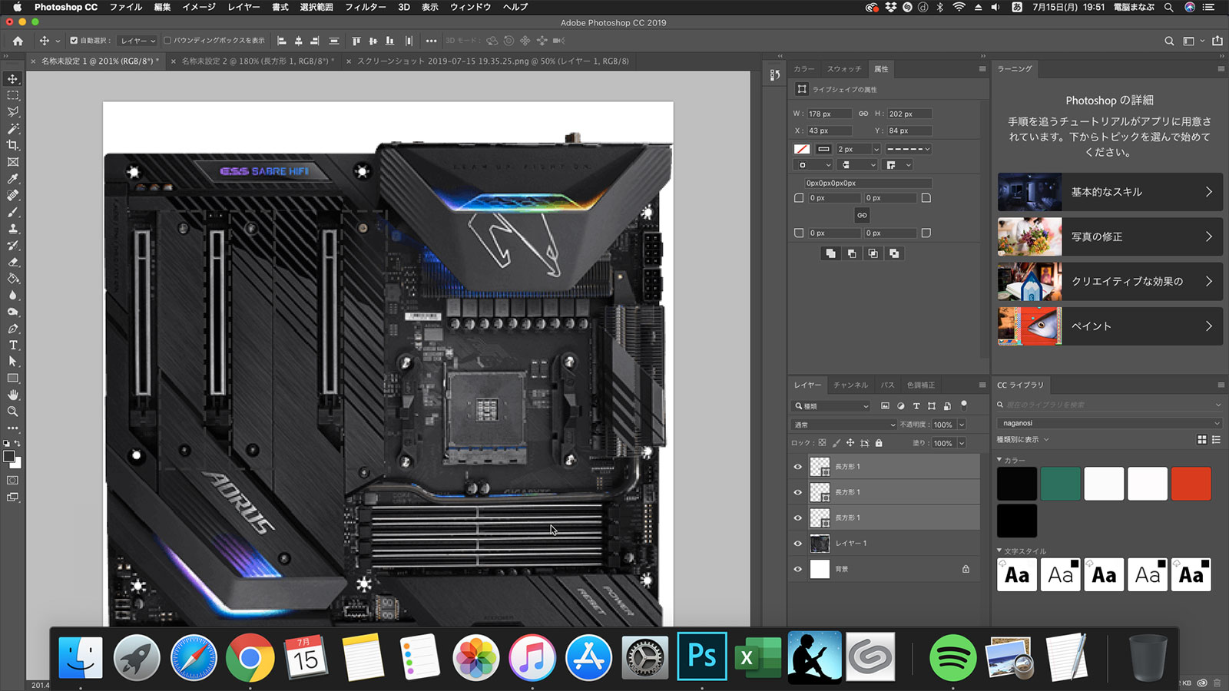
Task: Uncheck the 自動選択 checkbox
Action: [74, 41]
